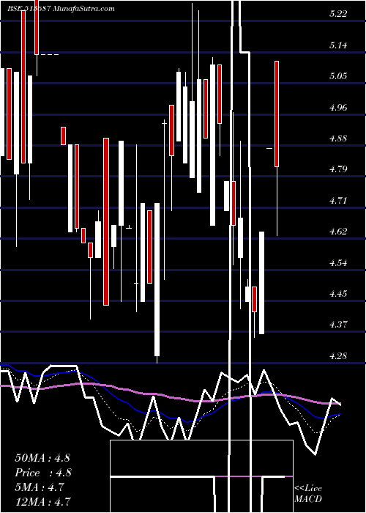366x513 pixels.
Task: Click the 4.71 price axis label
Action: (x=338, y=200)
